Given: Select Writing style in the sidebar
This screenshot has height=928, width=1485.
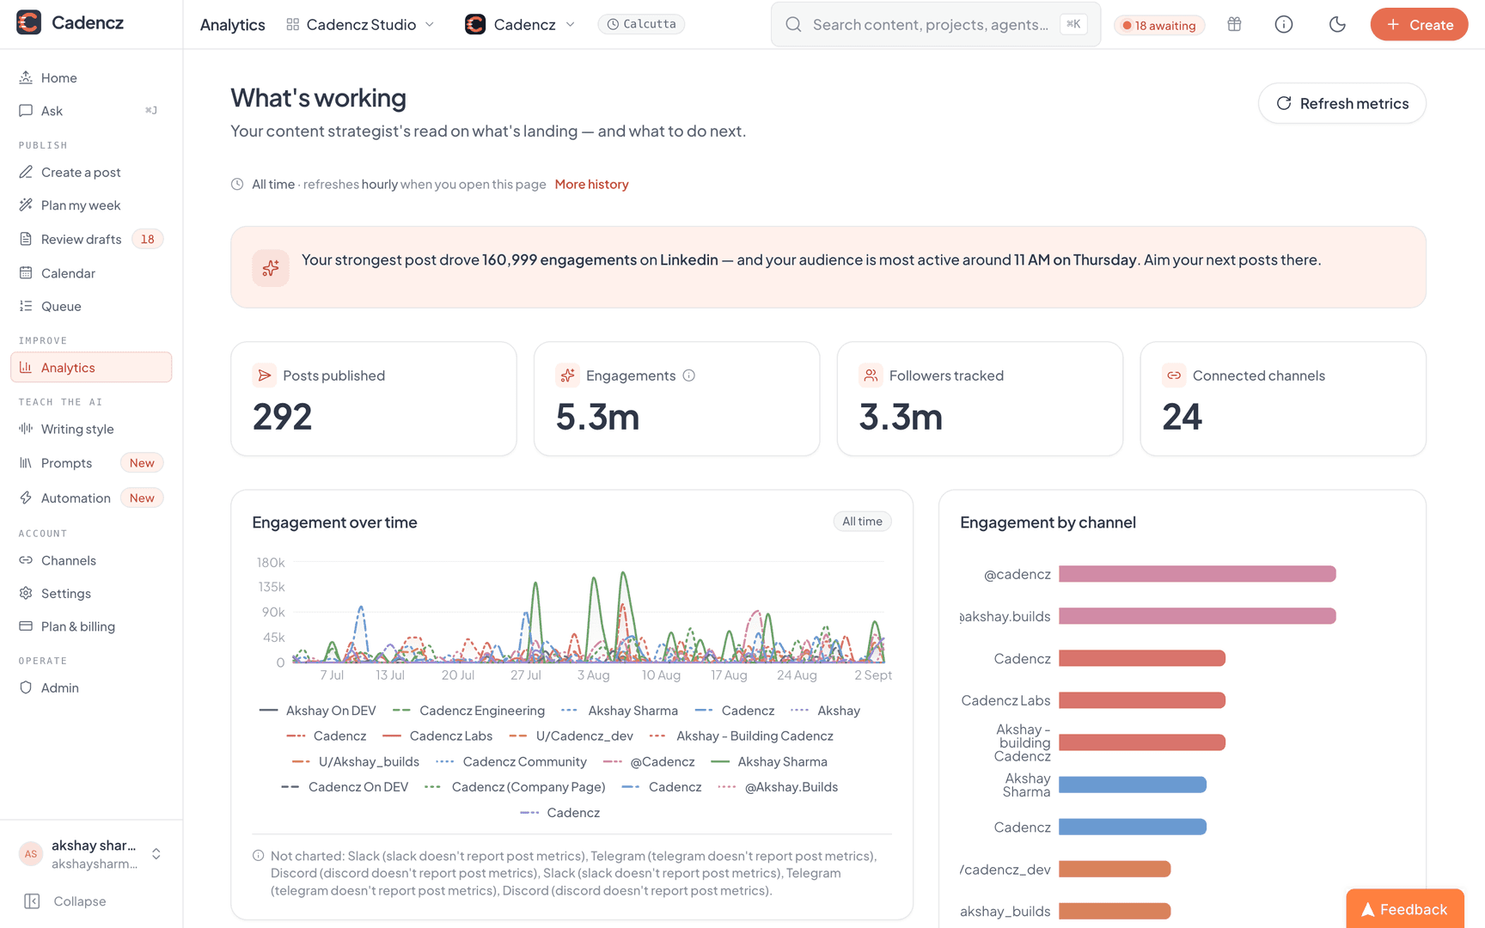Looking at the screenshot, I should (91, 429).
